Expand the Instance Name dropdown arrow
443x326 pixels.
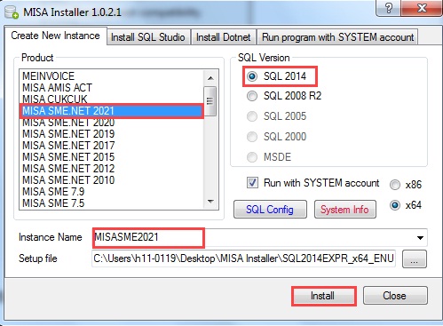pos(420,238)
